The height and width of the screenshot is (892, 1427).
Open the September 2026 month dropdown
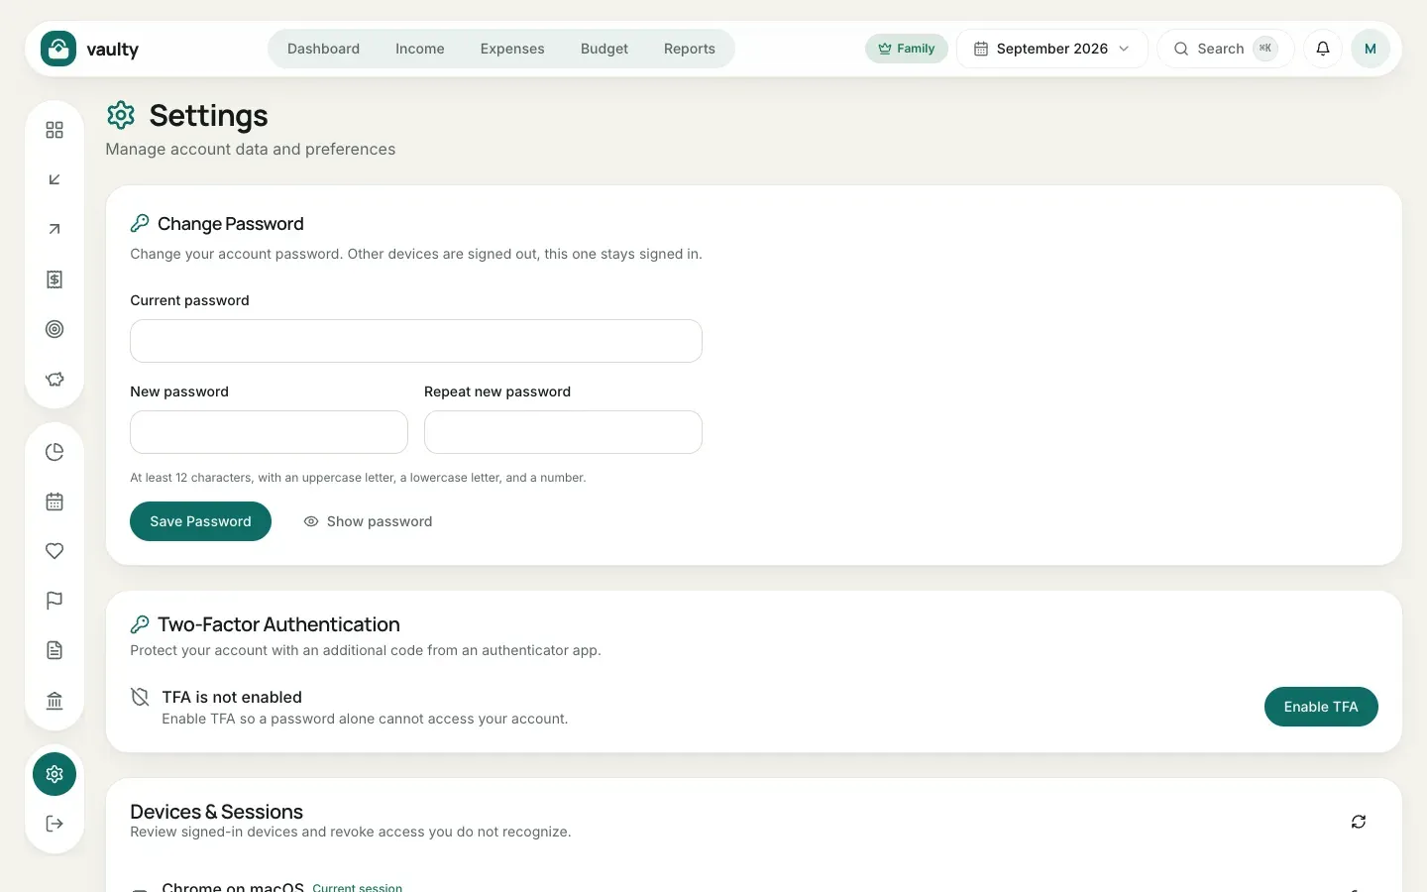pos(1051,49)
